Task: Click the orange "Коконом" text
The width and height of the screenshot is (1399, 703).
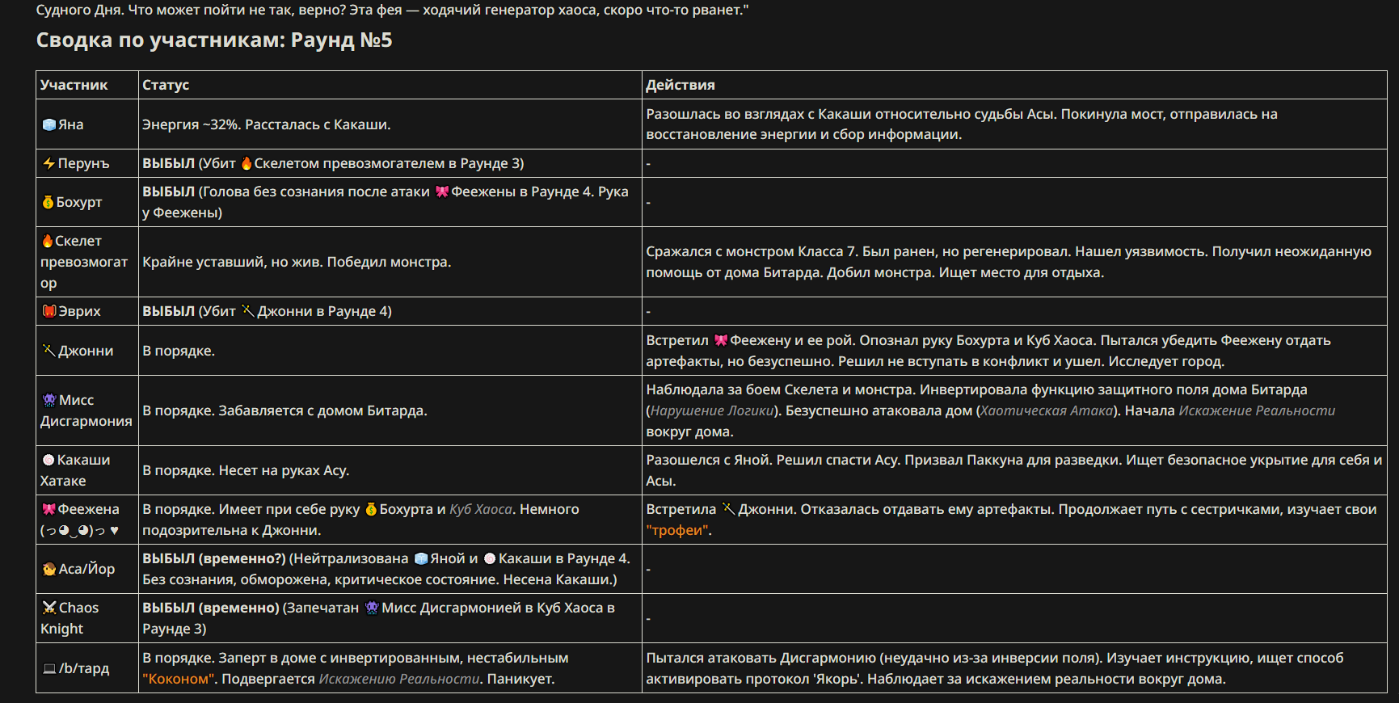Action: point(179,679)
